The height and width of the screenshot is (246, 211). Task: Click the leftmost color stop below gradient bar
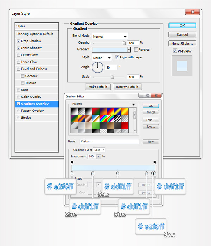tap(72, 173)
